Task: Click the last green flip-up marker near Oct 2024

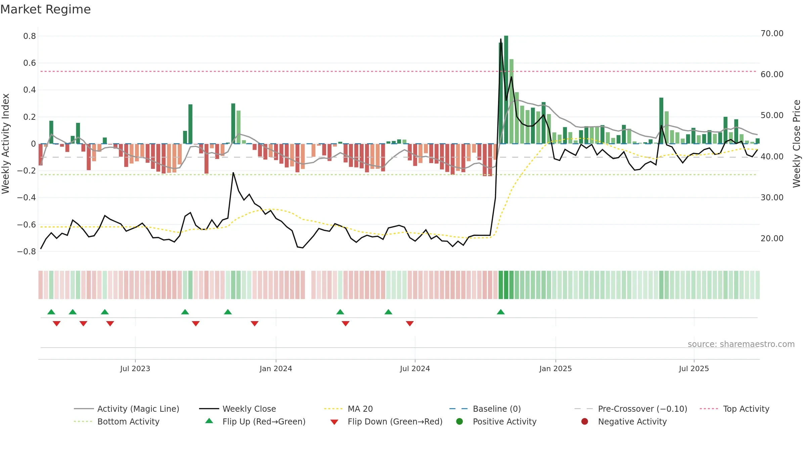Action: pyautogui.click(x=501, y=312)
